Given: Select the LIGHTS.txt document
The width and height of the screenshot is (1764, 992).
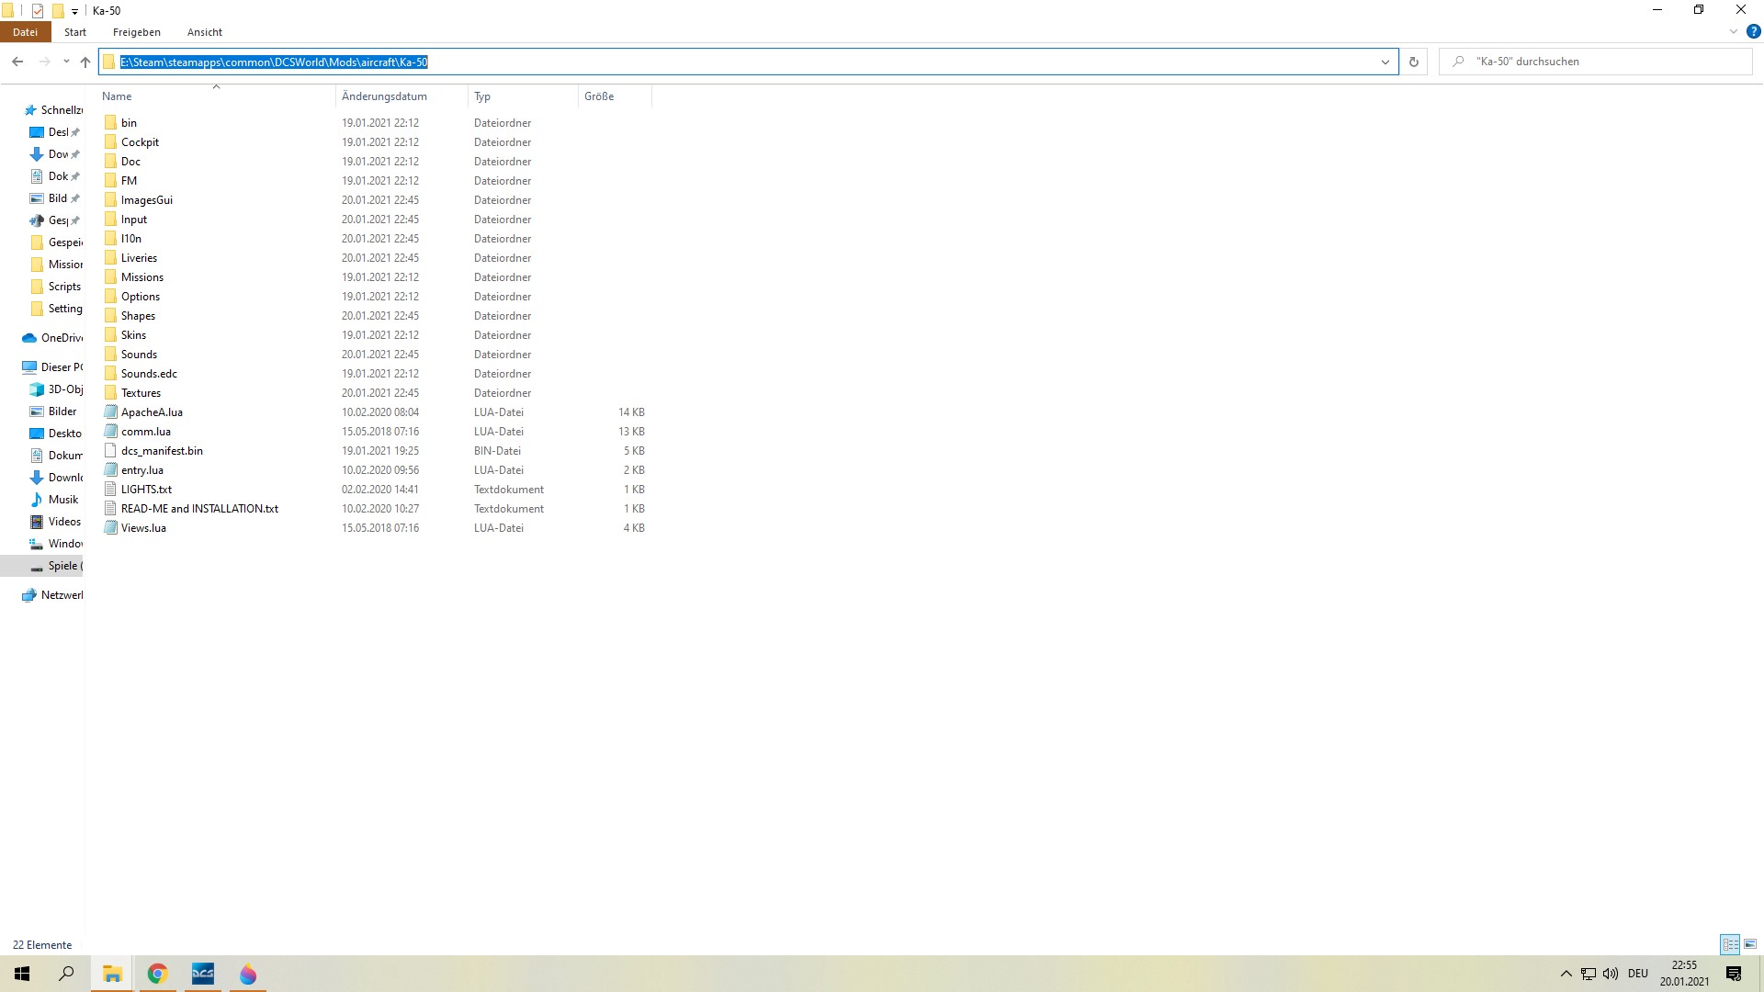Looking at the screenshot, I should coord(146,490).
